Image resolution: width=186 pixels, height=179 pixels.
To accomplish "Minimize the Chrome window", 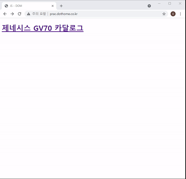I will tap(159, 3).
